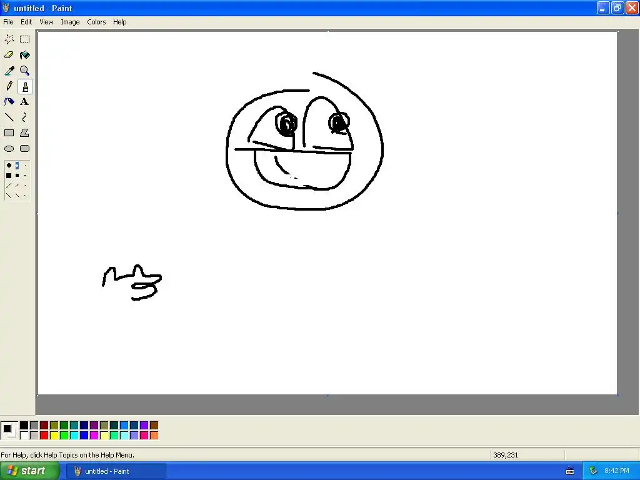
Task: Switch to the Pencil tool
Action: (x=9, y=86)
